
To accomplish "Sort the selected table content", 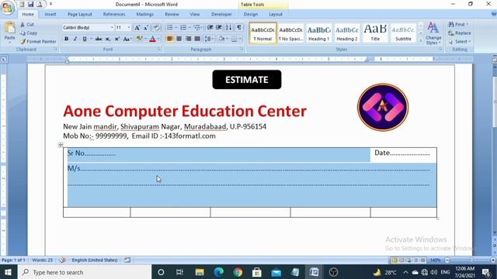I will coord(228,28).
